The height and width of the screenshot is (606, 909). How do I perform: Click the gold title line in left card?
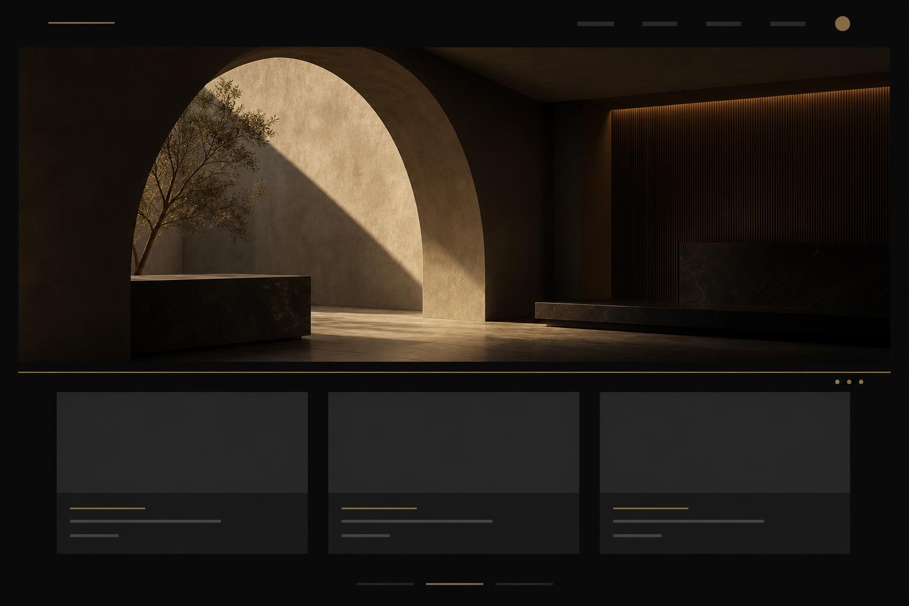[x=108, y=508]
